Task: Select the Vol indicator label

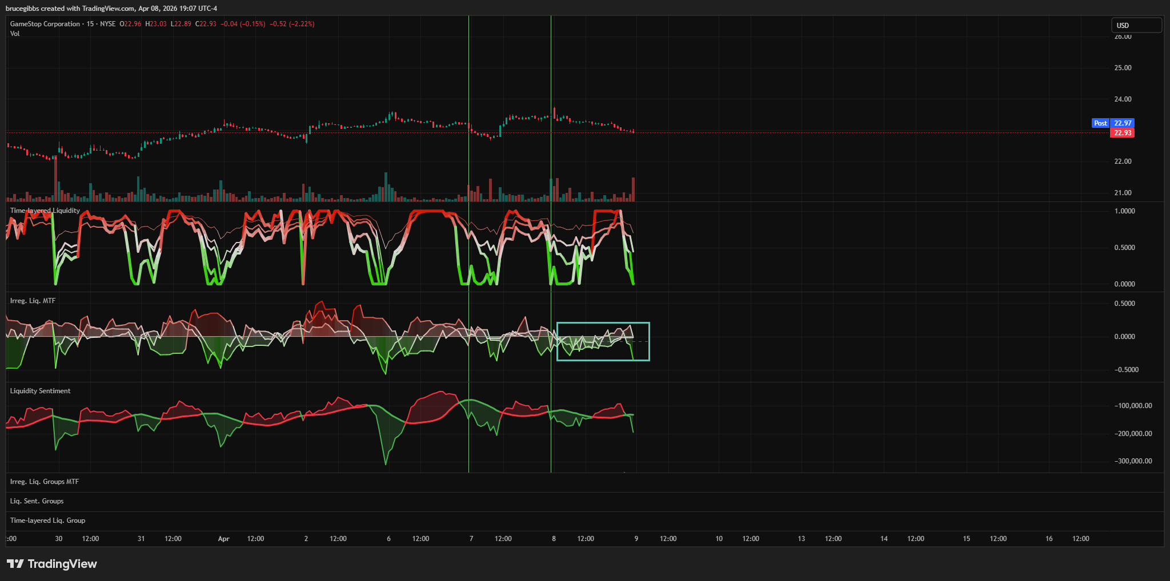Action: (x=15, y=34)
